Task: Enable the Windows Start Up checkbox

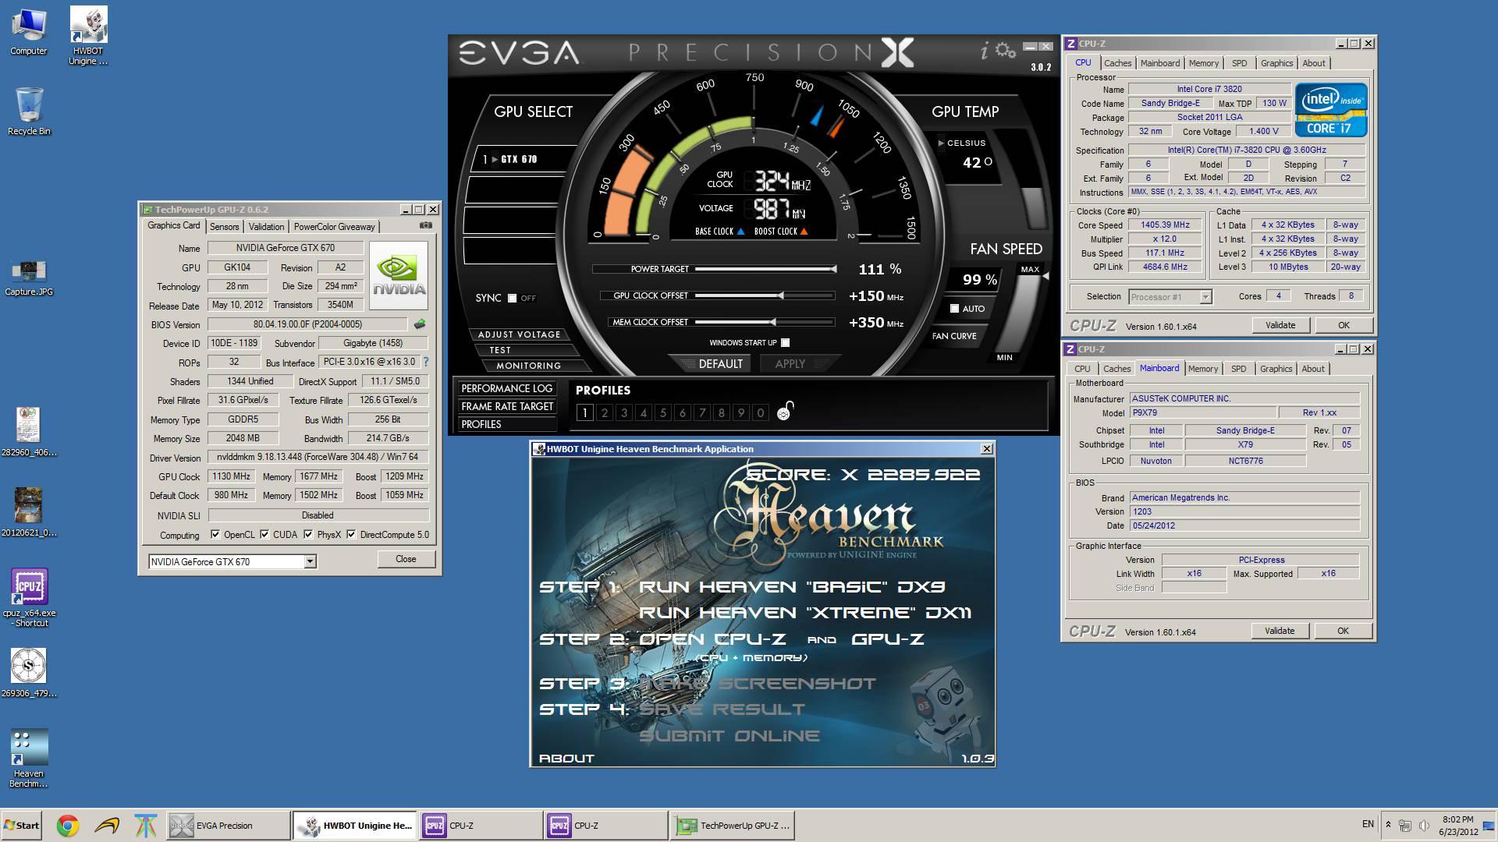Action: click(786, 342)
